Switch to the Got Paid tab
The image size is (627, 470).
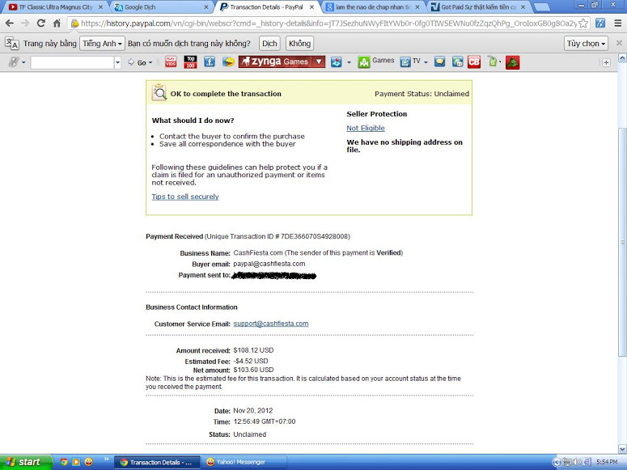coord(478,7)
